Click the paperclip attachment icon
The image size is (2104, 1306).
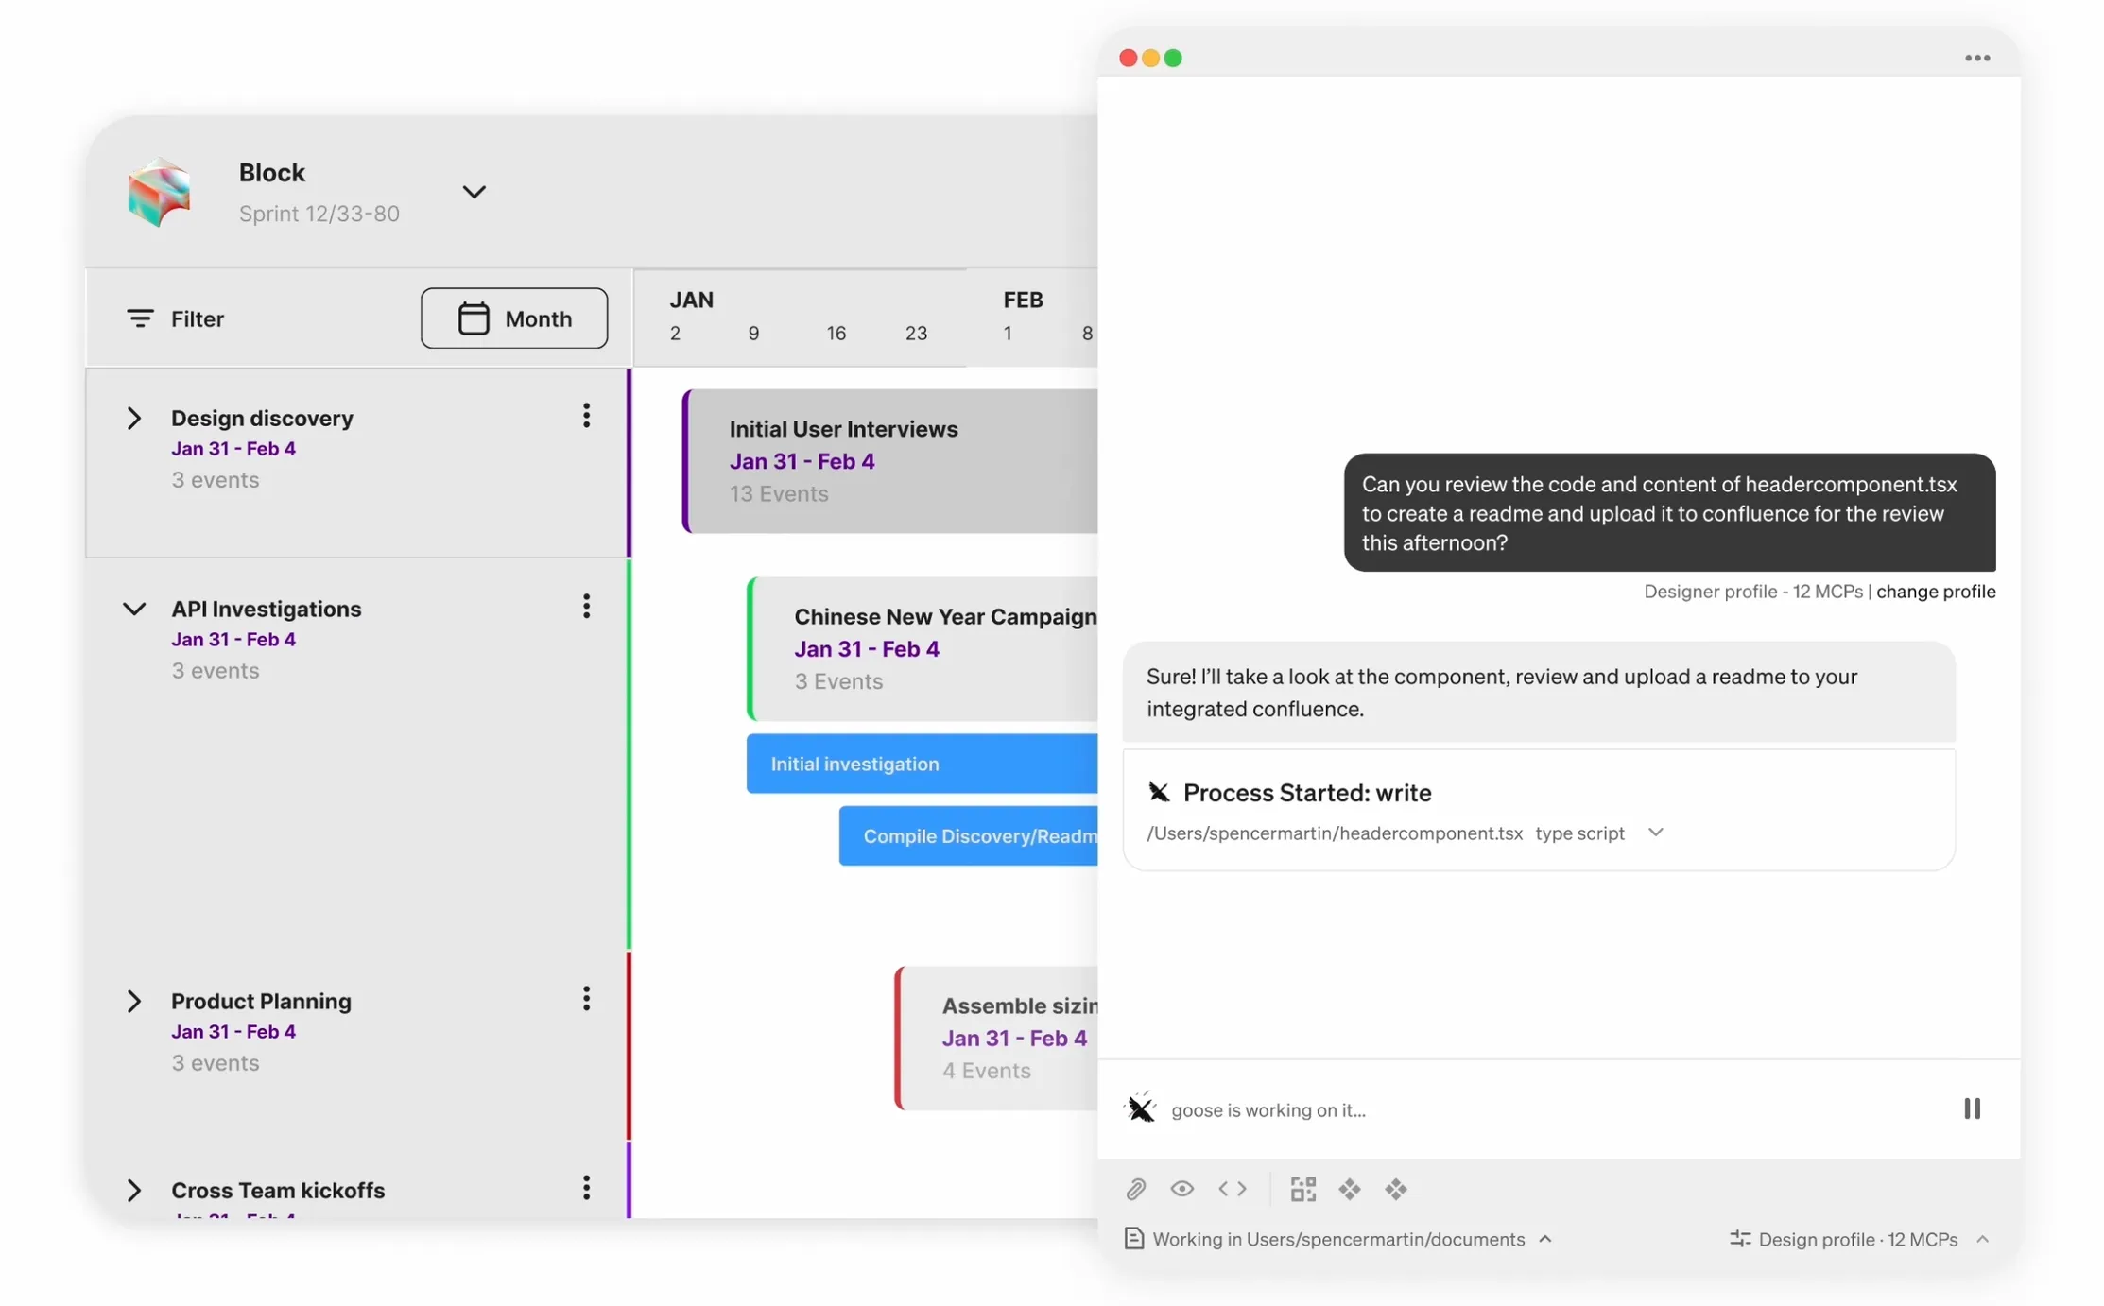click(1135, 1189)
